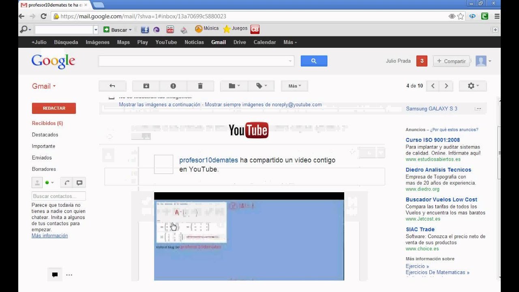
Task: Open the Borradores folder
Action: 44,169
